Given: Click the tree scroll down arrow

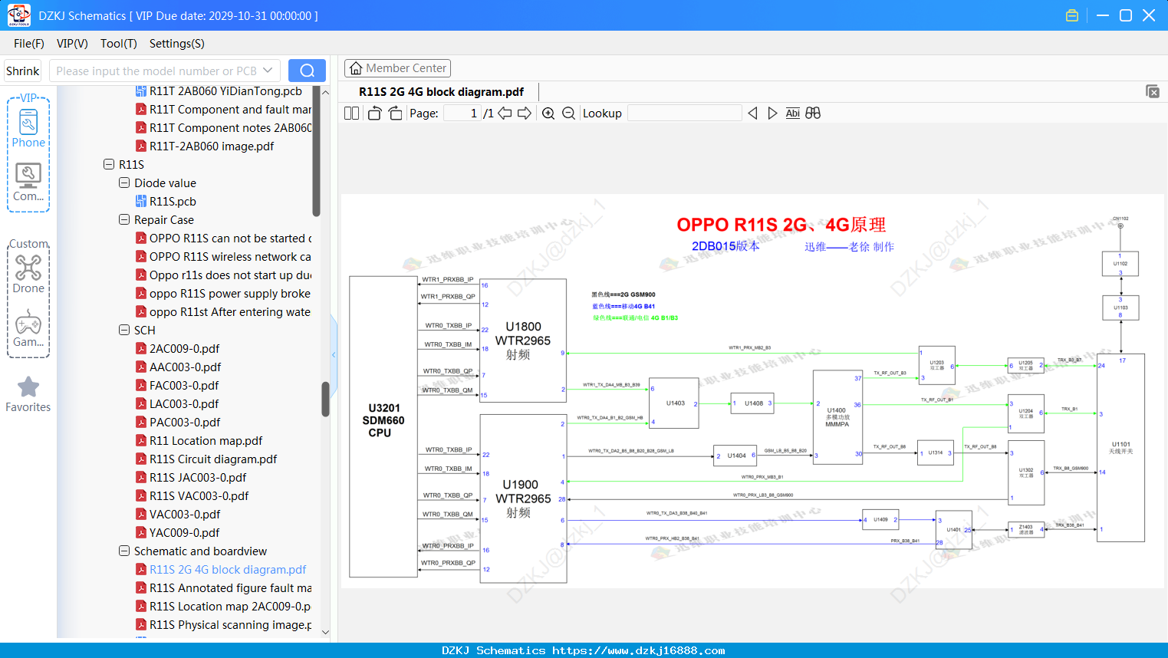Looking at the screenshot, I should 325,633.
